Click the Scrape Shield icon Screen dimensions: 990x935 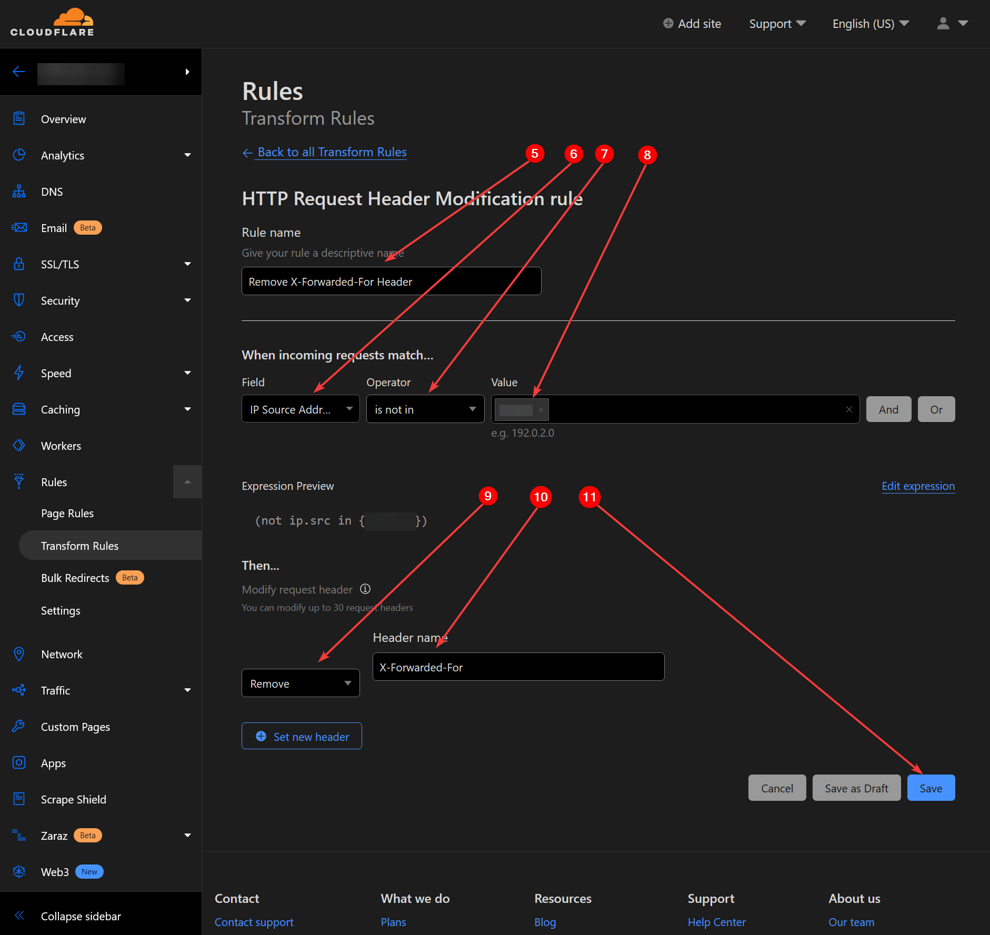pos(19,799)
